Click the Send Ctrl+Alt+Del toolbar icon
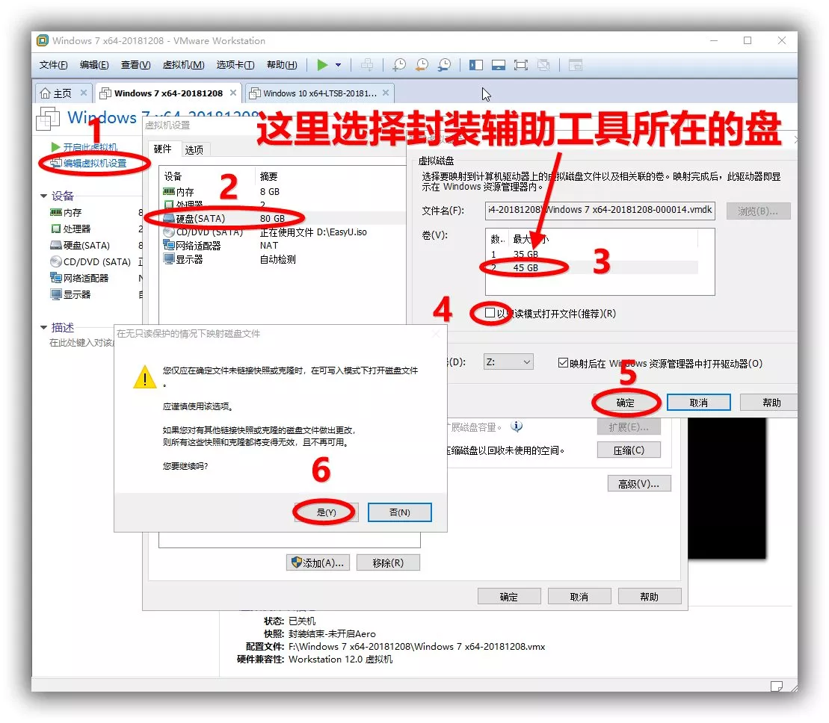This screenshot has width=829, height=723. pos(367,65)
